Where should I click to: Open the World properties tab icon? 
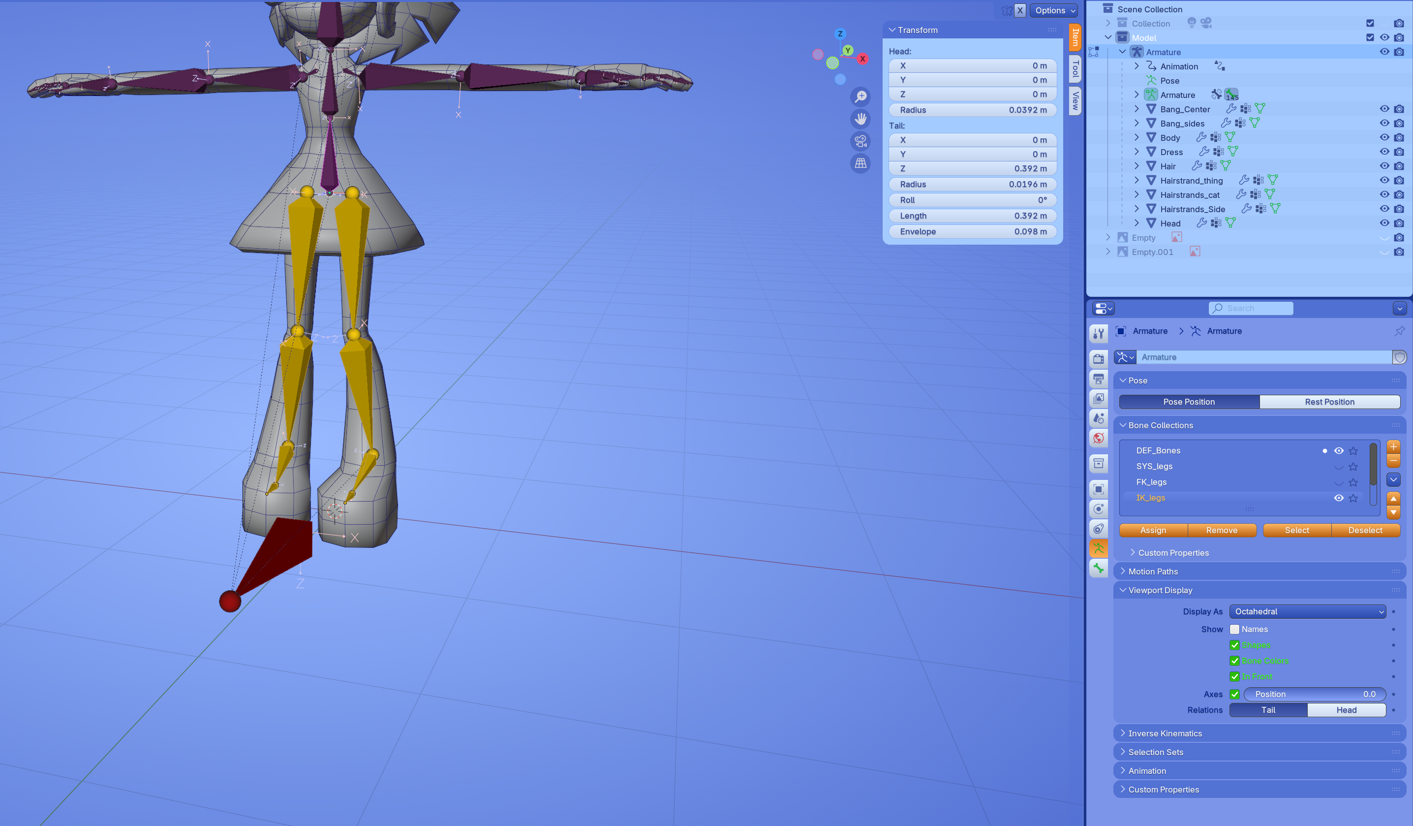[x=1099, y=438]
